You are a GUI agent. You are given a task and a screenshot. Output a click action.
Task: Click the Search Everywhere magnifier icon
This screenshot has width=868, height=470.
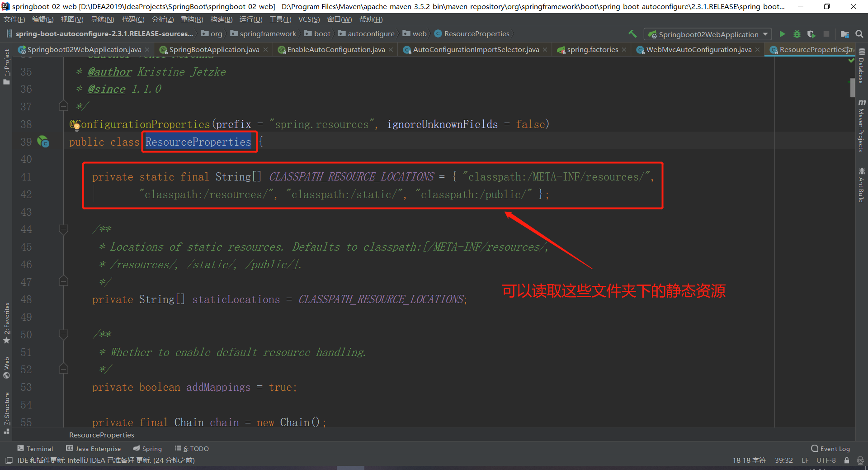859,34
